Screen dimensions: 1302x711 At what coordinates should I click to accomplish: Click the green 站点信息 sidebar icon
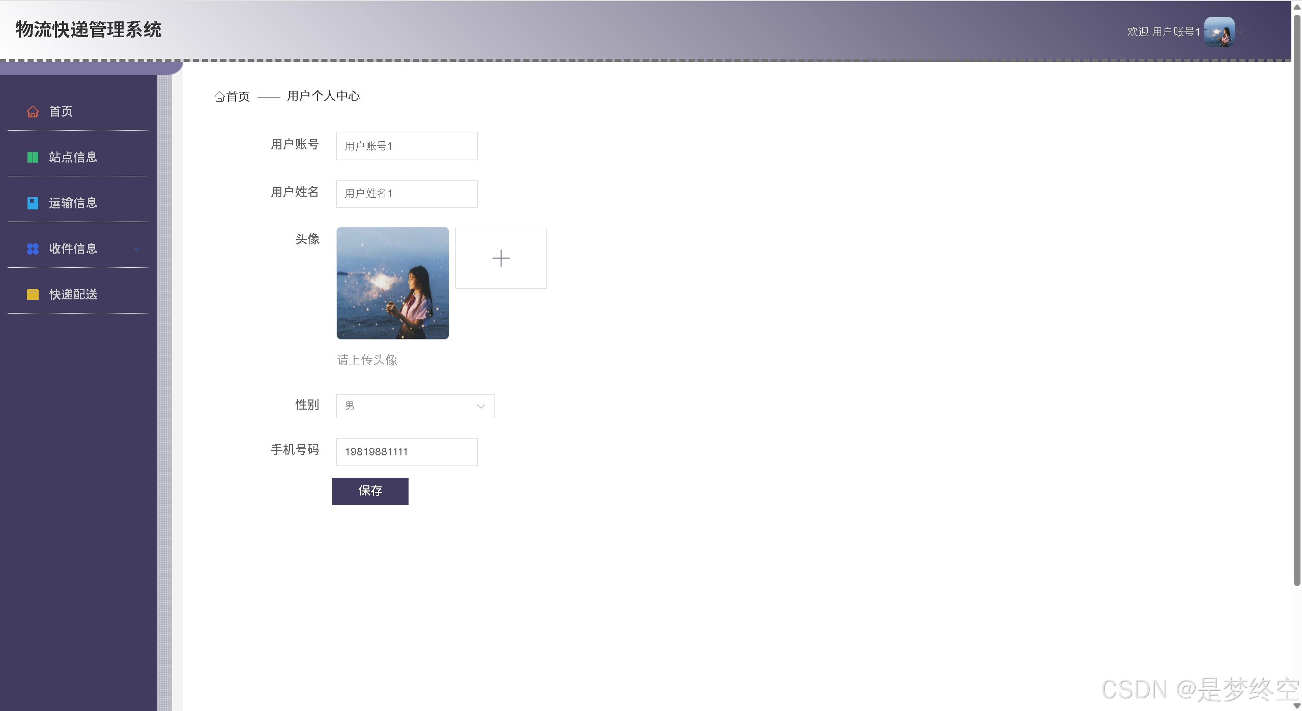pyautogui.click(x=33, y=158)
